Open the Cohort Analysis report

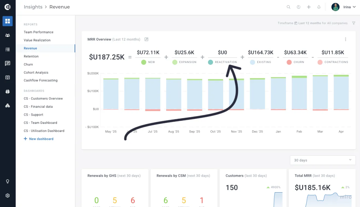36,73
